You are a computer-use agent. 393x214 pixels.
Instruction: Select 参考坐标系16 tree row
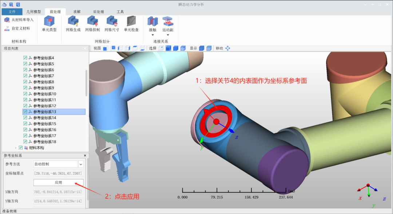point(45,130)
